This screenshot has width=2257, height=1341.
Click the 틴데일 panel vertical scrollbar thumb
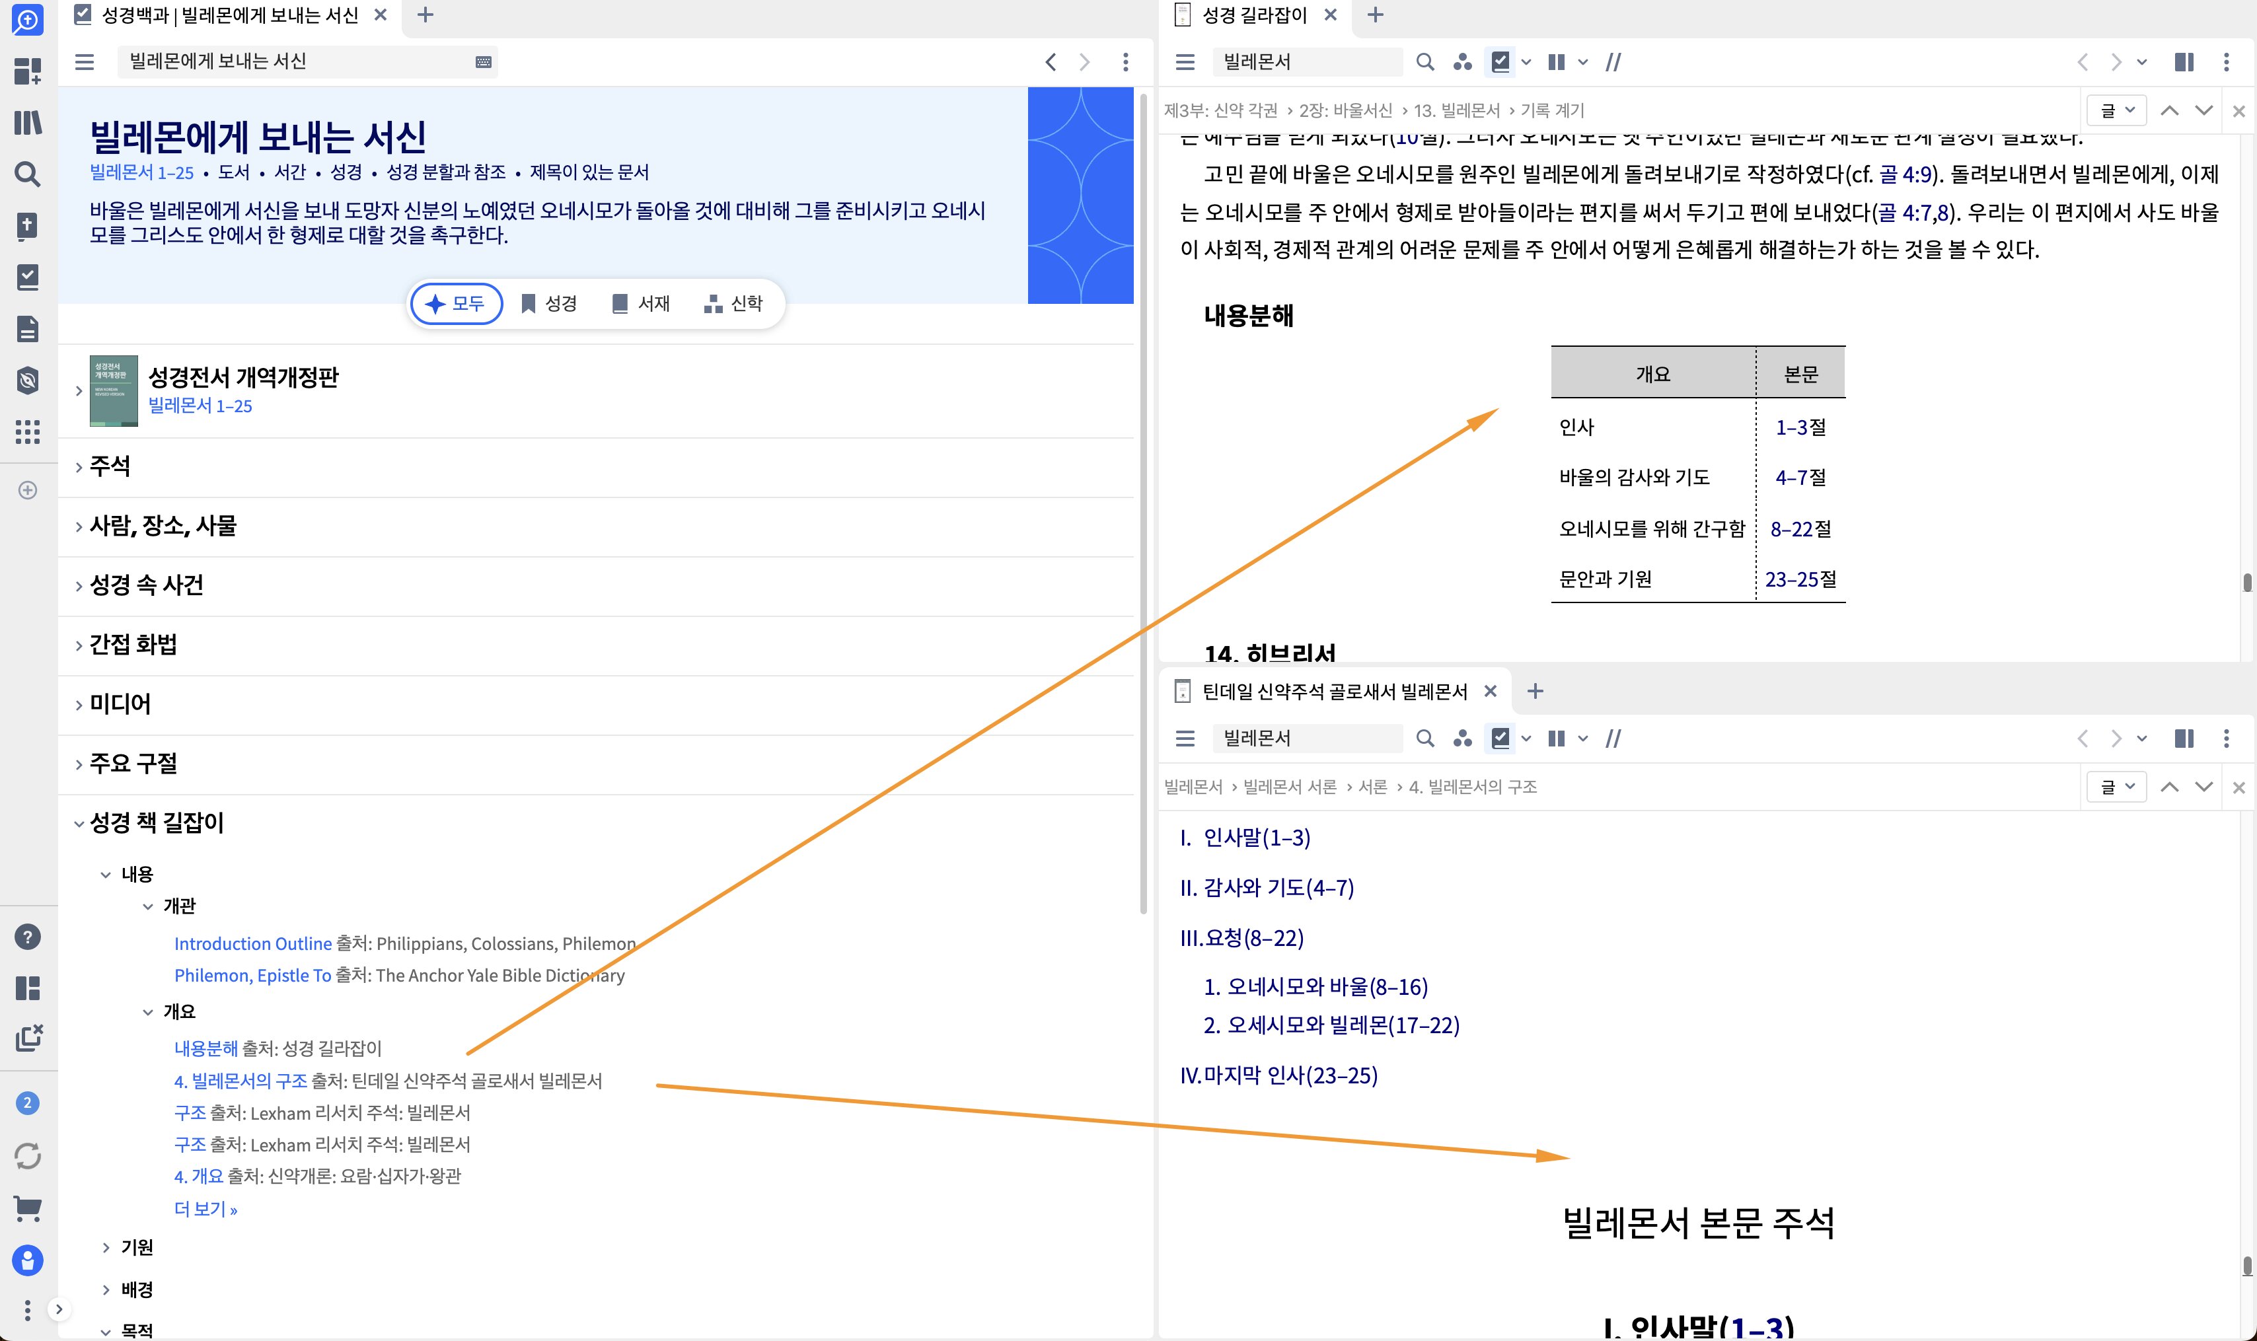pyautogui.click(x=2246, y=1265)
